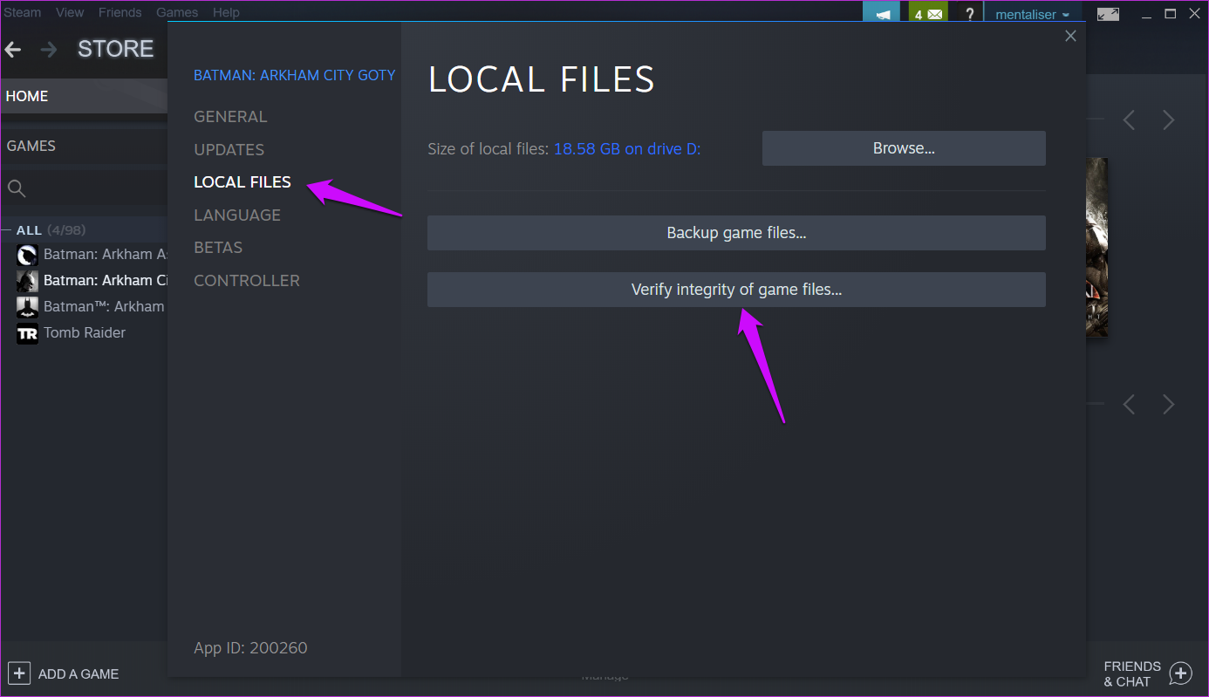Select the Tomb Raider game entry
Viewport: 1209px width, 697px height.
point(84,332)
